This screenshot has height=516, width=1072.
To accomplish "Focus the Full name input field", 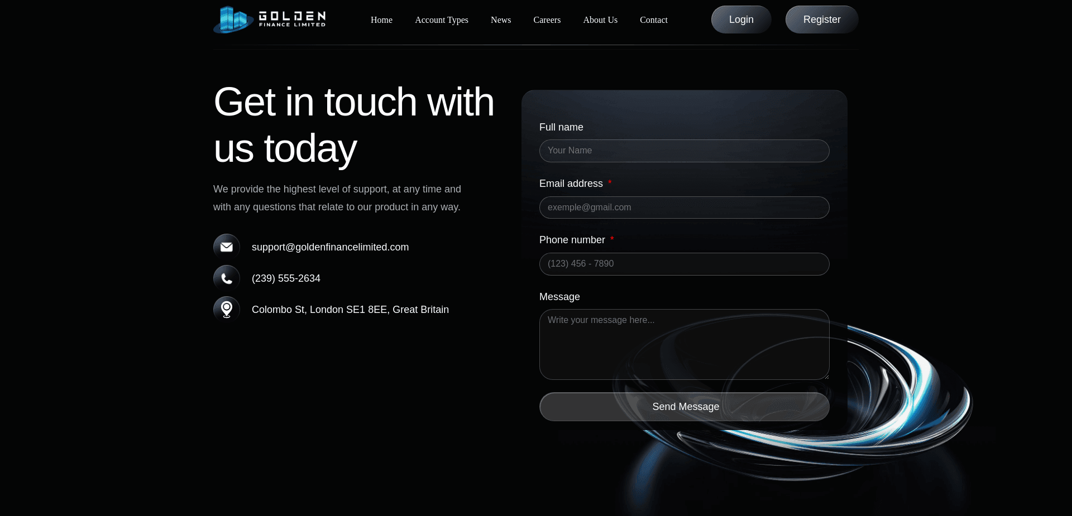I will (684, 151).
